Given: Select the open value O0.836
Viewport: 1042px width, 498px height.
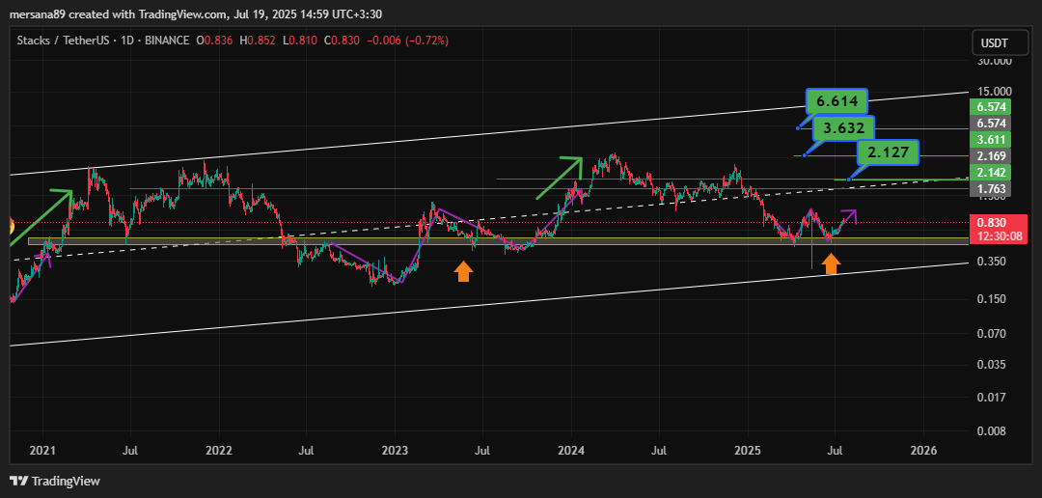Looking at the screenshot, I should coord(215,41).
